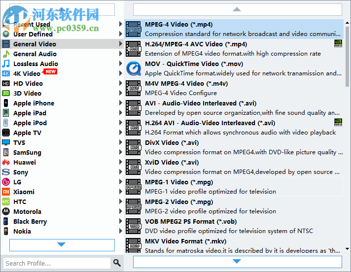This screenshot has height=272, width=351.
Task: Click the search magnifier icon
Action: click(117, 263)
